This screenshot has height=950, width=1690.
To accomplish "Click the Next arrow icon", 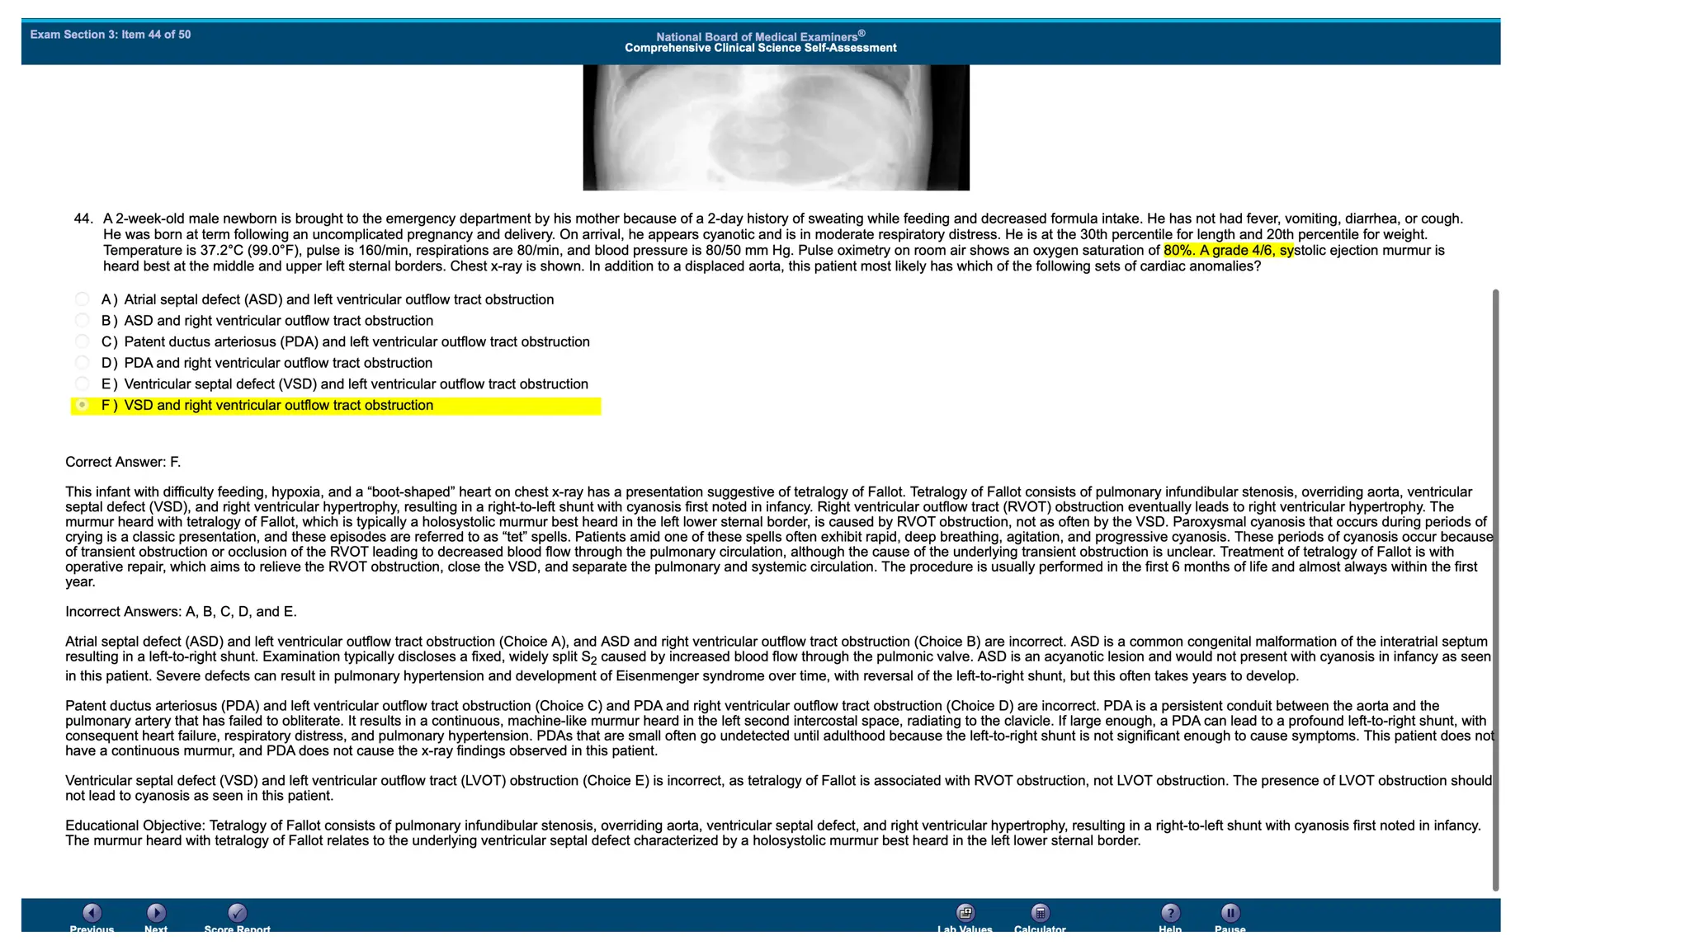I will point(156,913).
